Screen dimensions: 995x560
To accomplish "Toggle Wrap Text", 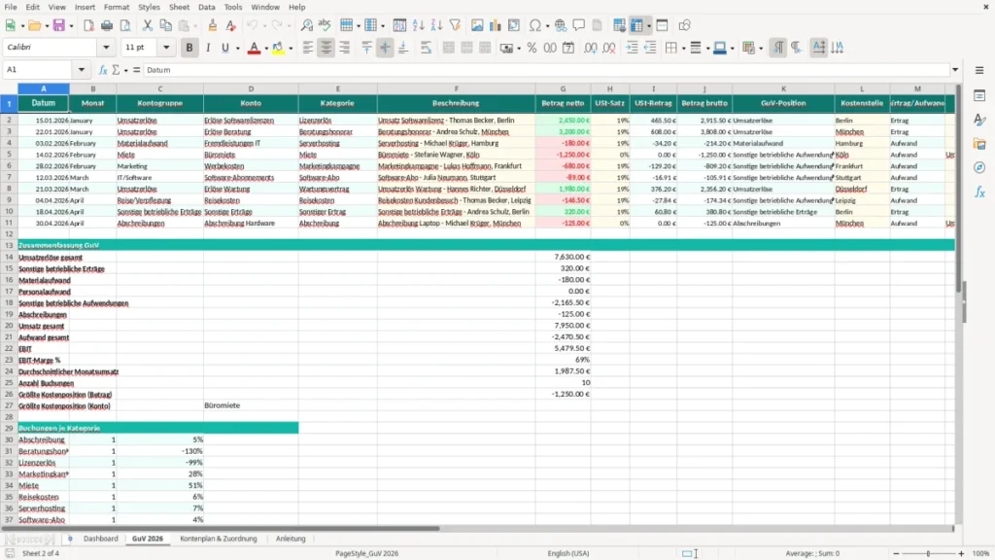I will tap(426, 48).
